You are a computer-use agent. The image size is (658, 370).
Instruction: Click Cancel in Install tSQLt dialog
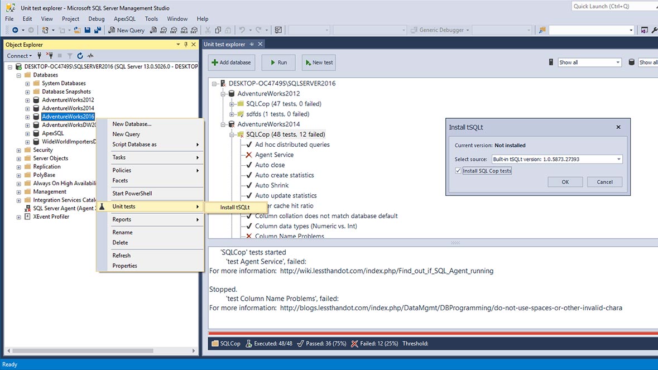point(604,182)
